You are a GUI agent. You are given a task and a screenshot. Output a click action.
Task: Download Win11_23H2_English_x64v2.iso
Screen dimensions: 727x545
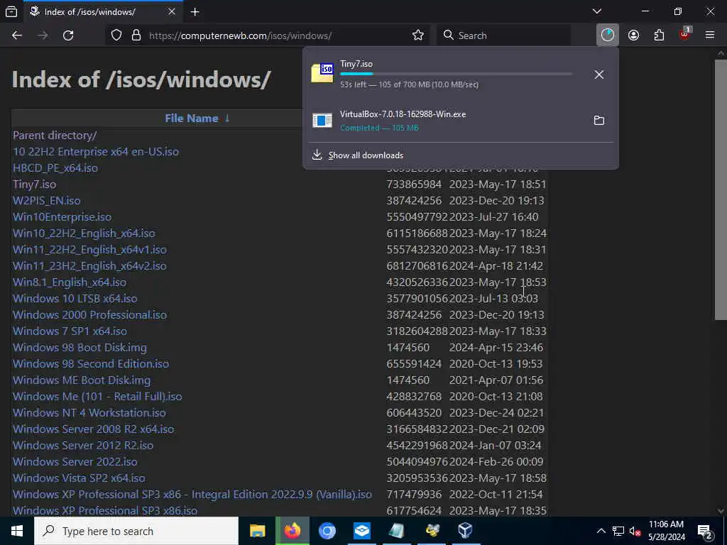[89, 265]
